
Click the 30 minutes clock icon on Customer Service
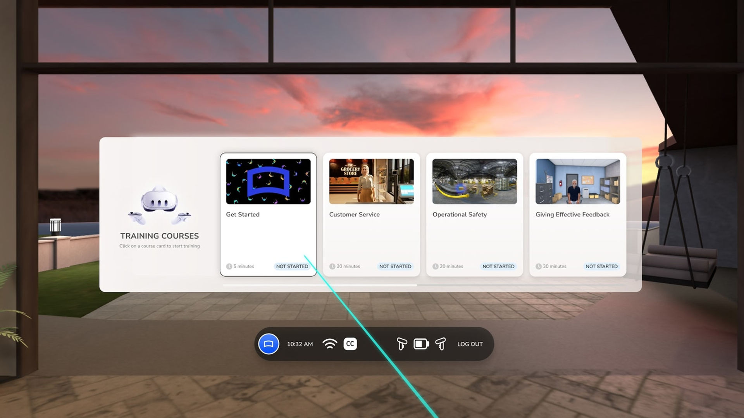click(x=332, y=266)
